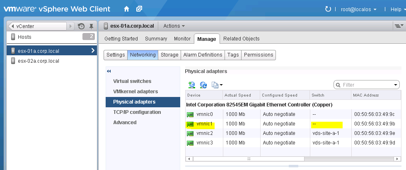406x170 pixels.
Task: Open the copy export dropdown icon
Action: [x=217, y=85]
